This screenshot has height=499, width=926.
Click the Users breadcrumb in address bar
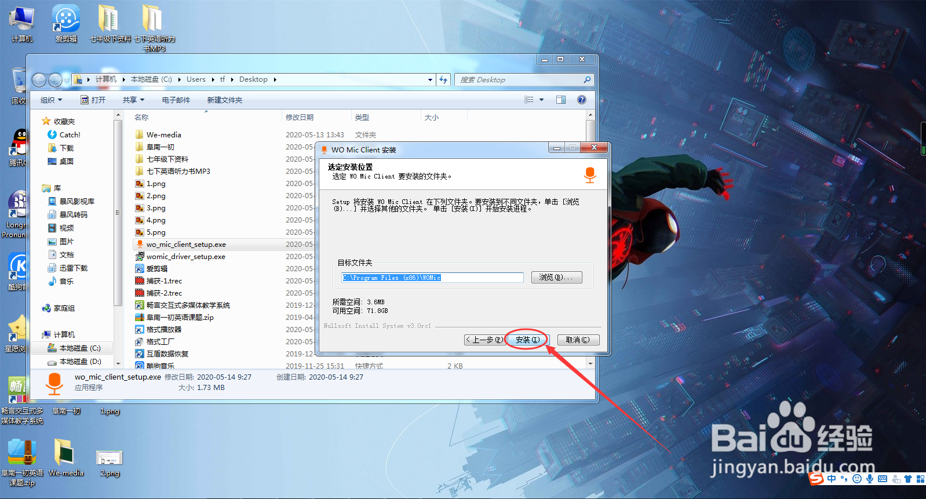pos(196,79)
